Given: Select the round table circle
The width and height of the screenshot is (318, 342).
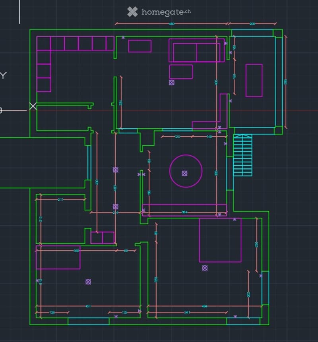Looking at the screenshot, I should point(186,171).
